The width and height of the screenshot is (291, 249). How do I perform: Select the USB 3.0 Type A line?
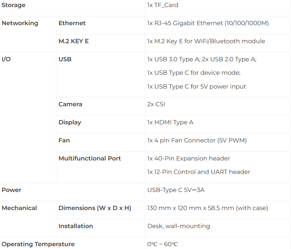point(202,59)
